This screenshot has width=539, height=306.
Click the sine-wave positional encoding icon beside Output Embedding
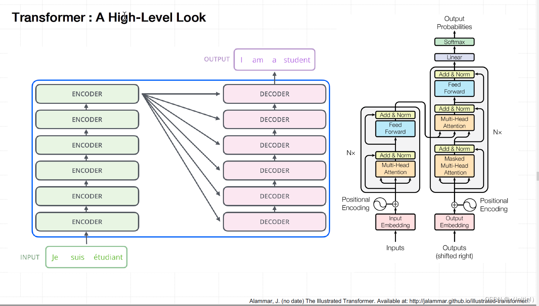coord(470,205)
